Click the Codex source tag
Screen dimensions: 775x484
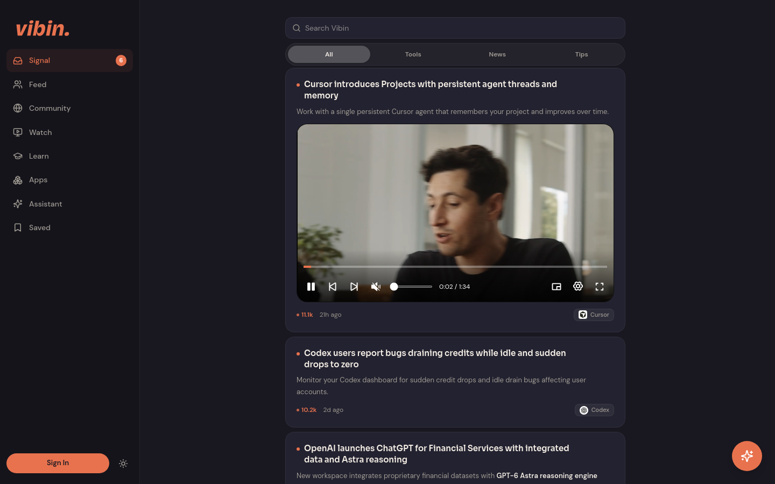594,410
